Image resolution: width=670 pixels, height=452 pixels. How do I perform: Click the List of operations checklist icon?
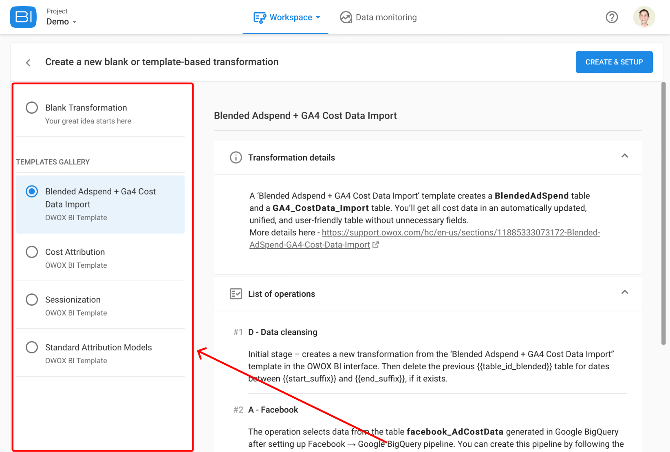point(236,294)
